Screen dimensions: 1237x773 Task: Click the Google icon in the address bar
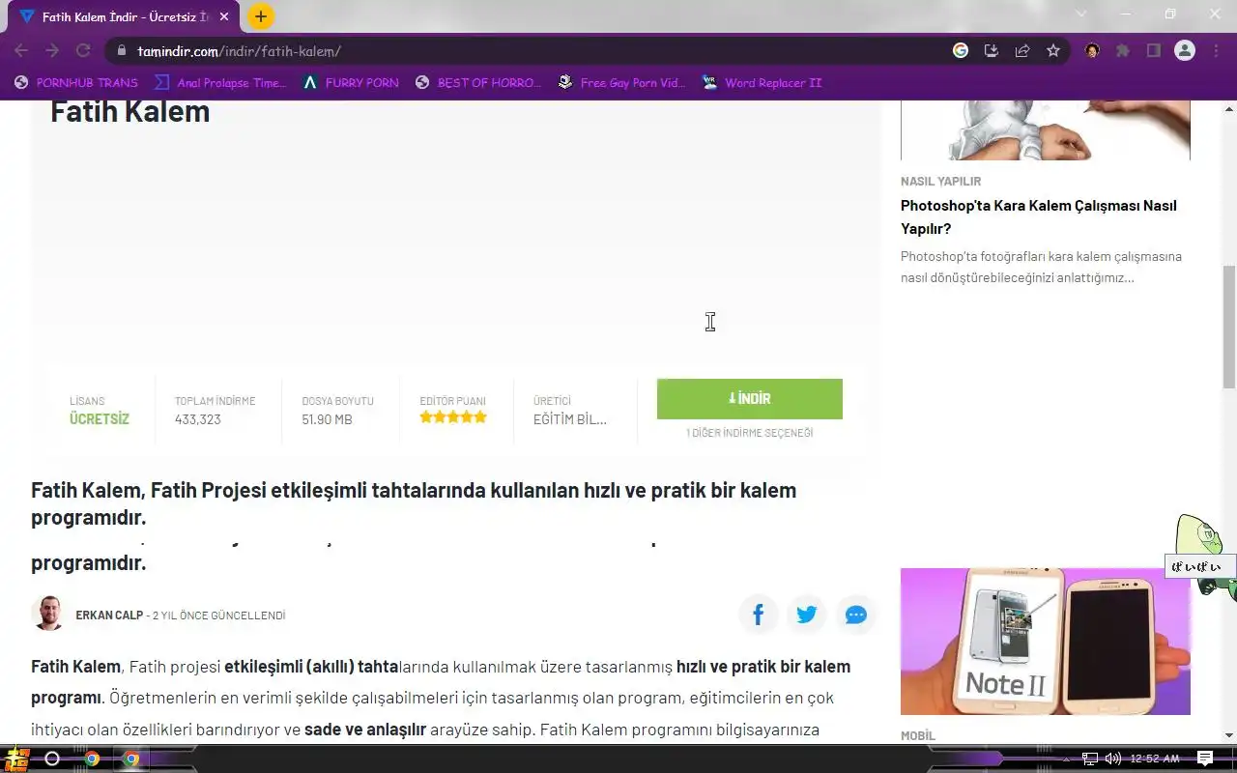(961, 51)
